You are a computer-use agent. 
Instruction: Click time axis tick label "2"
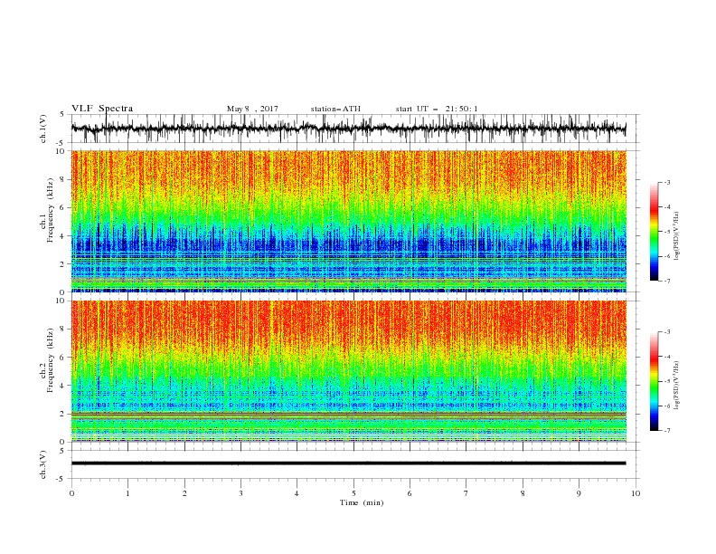click(x=184, y=493)
